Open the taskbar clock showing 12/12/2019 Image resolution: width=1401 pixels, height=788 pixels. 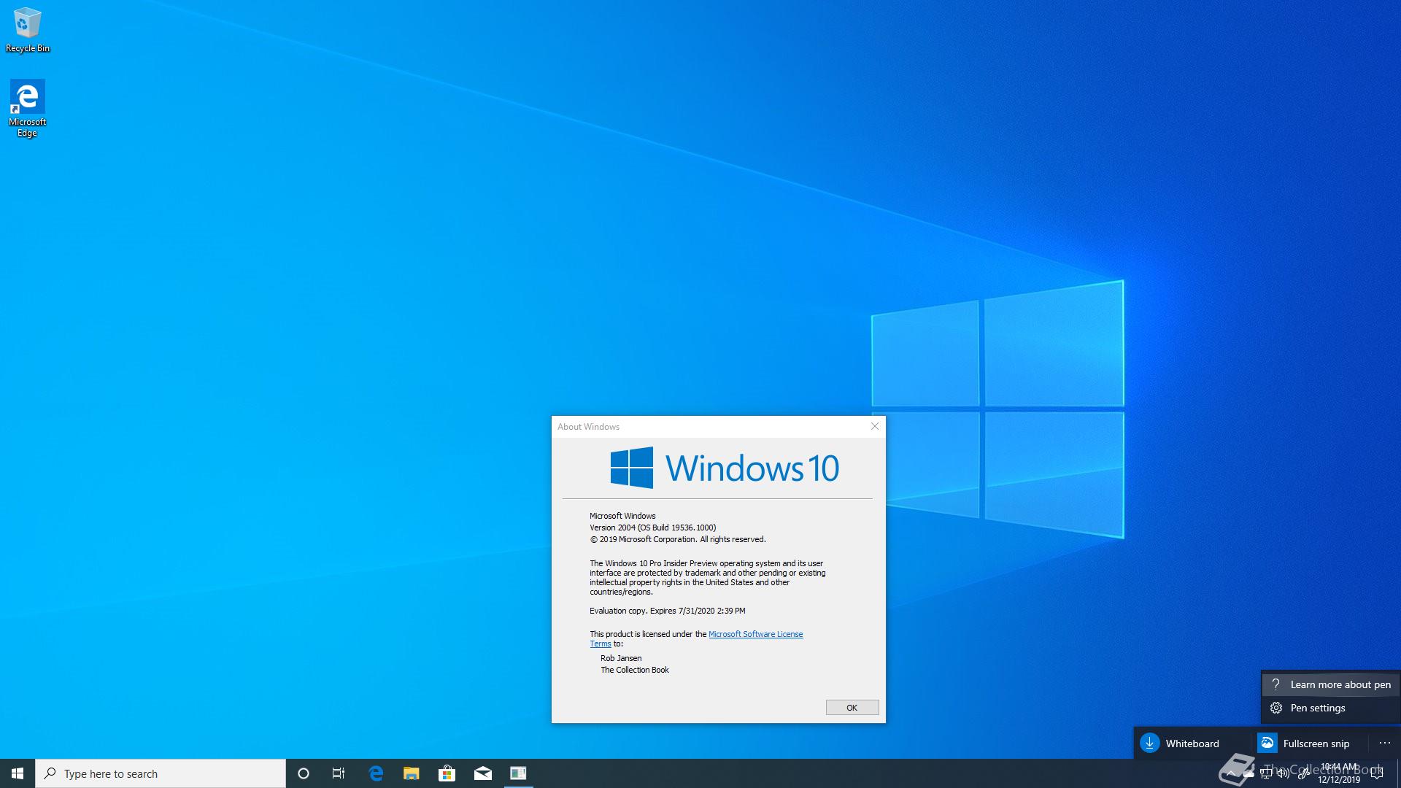[1339, 773]
